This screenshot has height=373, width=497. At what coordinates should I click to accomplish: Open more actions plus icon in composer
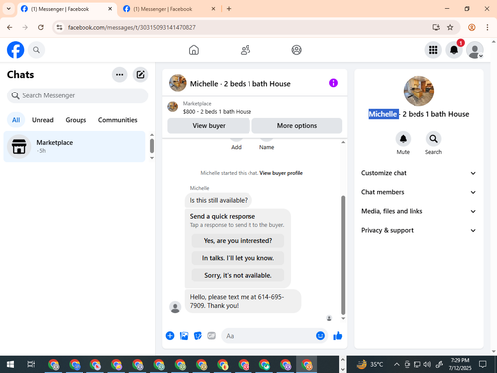170,336
